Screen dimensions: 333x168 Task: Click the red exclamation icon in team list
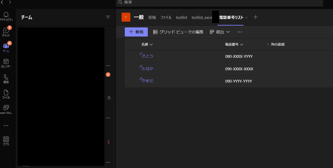point(109,142)
